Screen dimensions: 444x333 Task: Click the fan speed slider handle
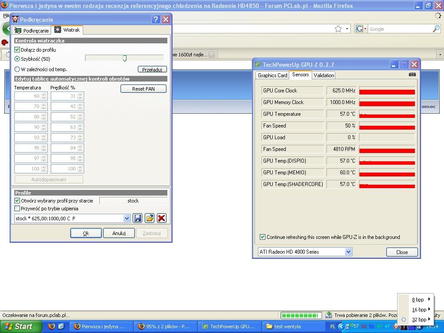pyautogui.click(x=124, y=59)
